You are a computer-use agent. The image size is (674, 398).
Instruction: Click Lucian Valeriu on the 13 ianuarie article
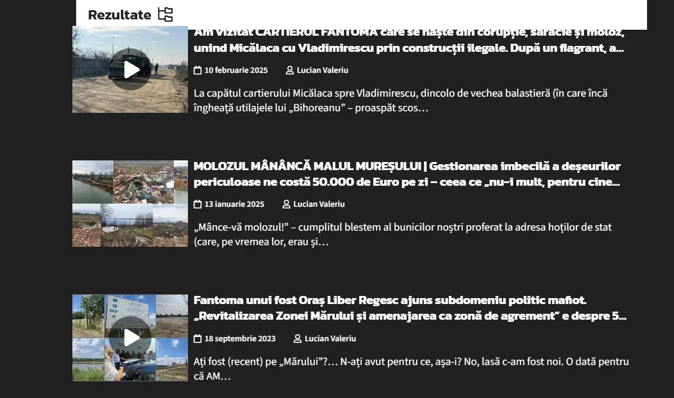coord(319,204)
